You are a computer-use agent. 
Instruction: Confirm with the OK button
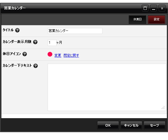pyautogui.click(x=108, y=125)
